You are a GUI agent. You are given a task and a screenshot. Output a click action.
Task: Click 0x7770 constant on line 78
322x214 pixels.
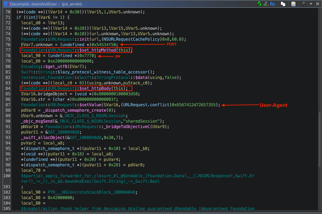click(x=87, y=56)
